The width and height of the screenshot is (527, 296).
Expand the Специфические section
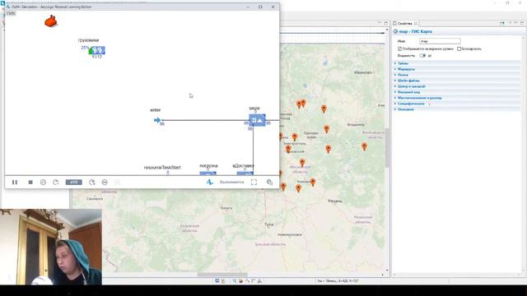point(457,104)
